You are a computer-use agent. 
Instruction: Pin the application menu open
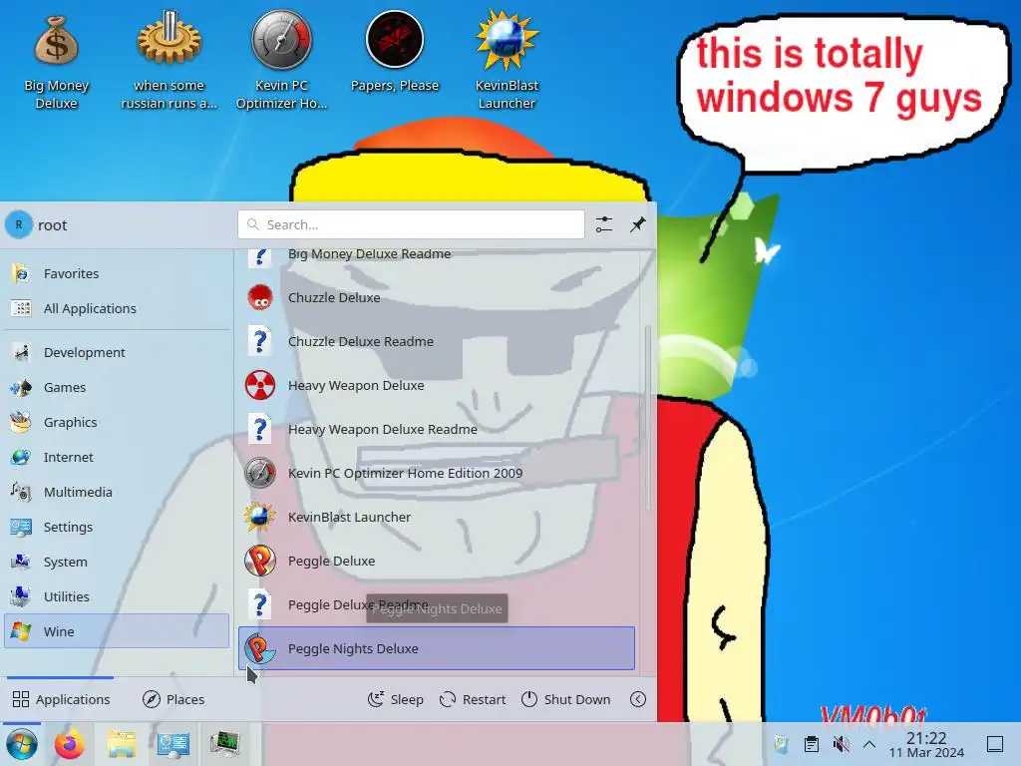coord(637,224)
